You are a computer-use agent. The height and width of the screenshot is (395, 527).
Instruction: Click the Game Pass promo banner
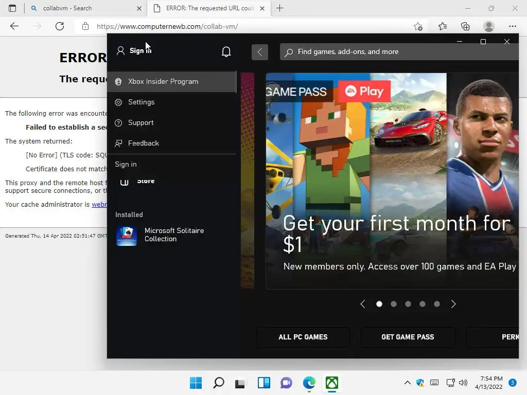tap(392, 181)
